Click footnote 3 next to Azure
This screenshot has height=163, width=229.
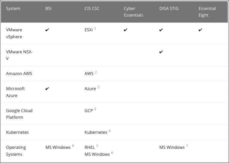[98, 87]
